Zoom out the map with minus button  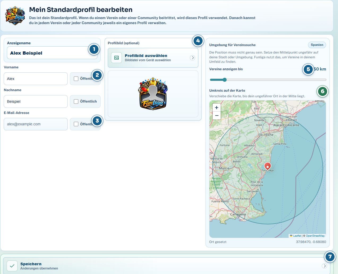point(217,116)
